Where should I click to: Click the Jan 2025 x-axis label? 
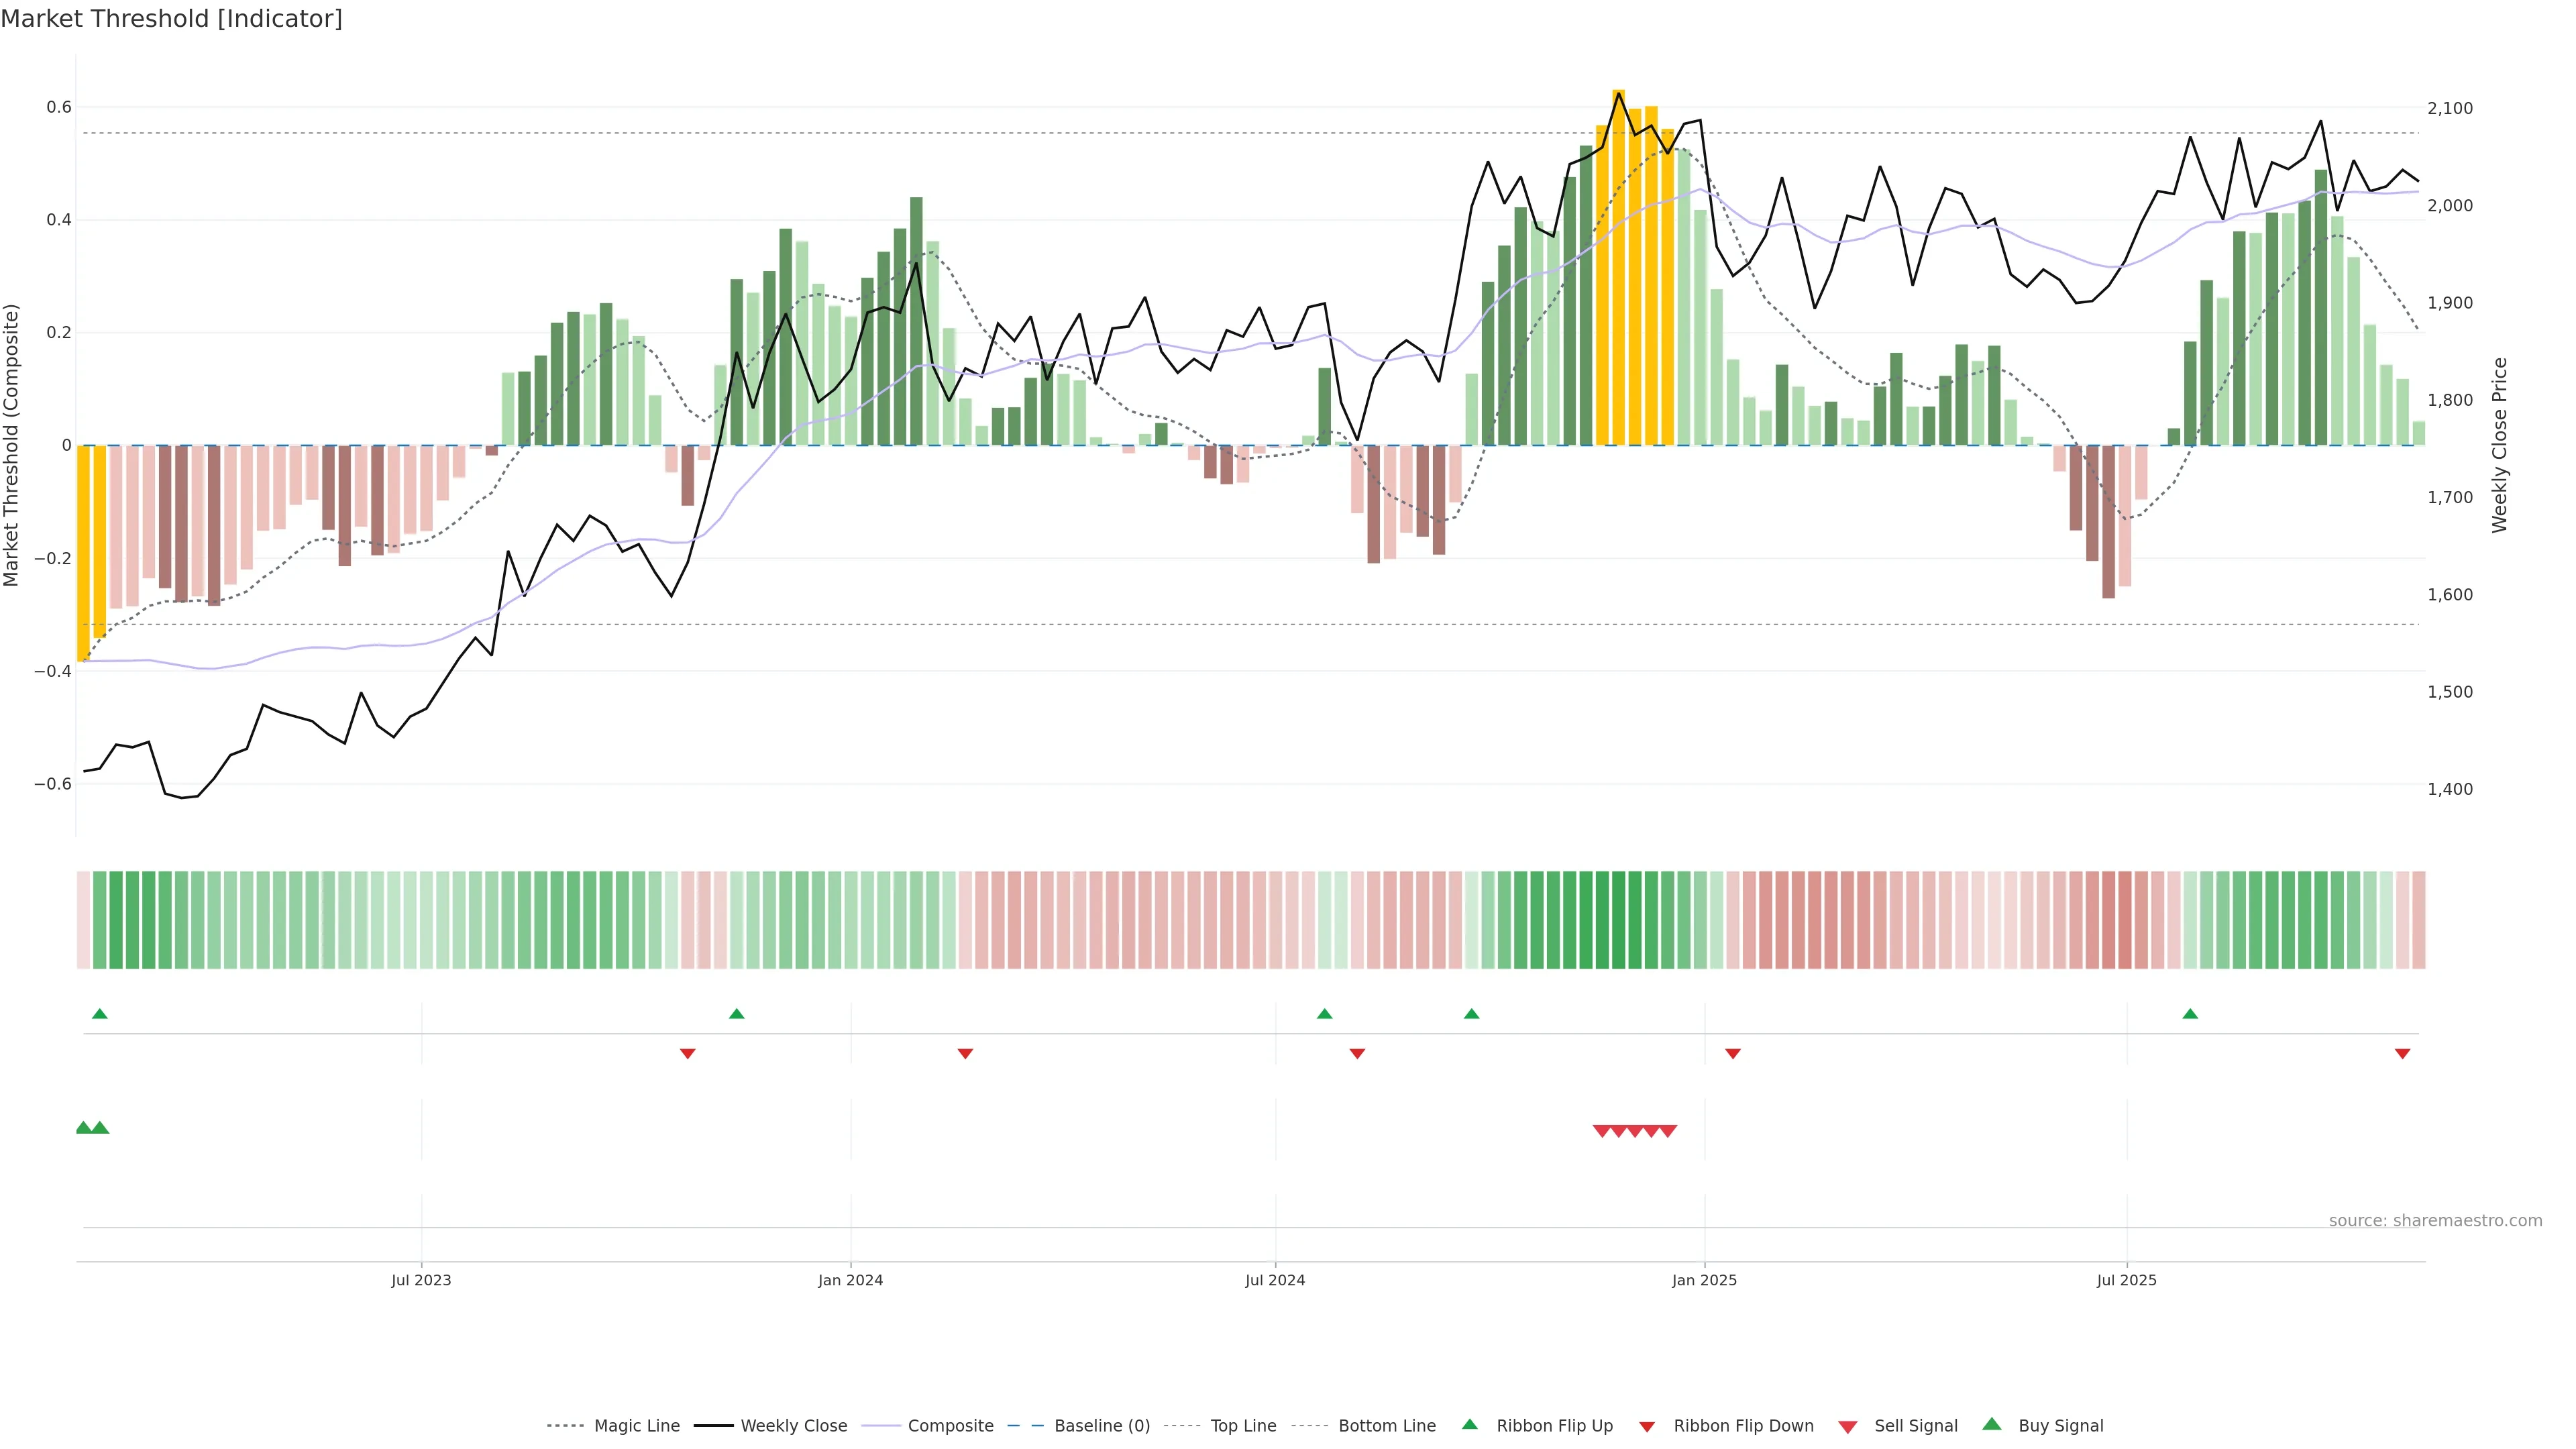1704,1280
